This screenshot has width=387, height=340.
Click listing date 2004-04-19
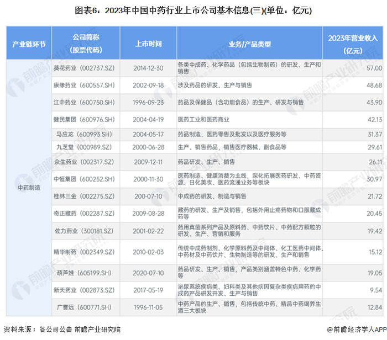[x=148, y=119]
